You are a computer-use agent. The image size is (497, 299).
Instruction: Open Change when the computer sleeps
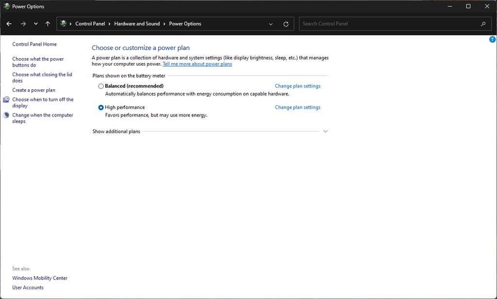pyautogui.click(x=43, y=118)
